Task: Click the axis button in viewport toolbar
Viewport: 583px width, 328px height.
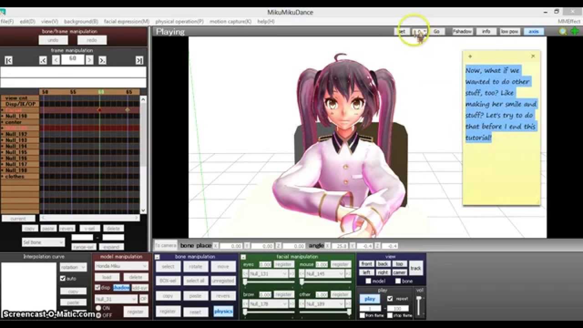Action: pyautogui.click(x=533, y=31)
